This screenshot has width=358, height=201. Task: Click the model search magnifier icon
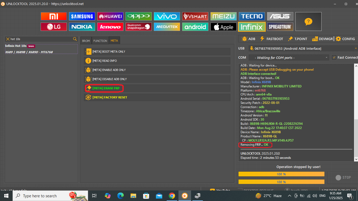pyautogui.click(x=75, y=39)
